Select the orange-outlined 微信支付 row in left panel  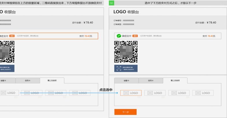tap(49, 36)
